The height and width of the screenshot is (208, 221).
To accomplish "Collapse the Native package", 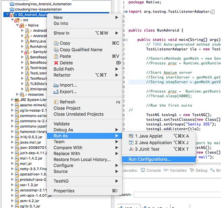I will coord(18,25).
